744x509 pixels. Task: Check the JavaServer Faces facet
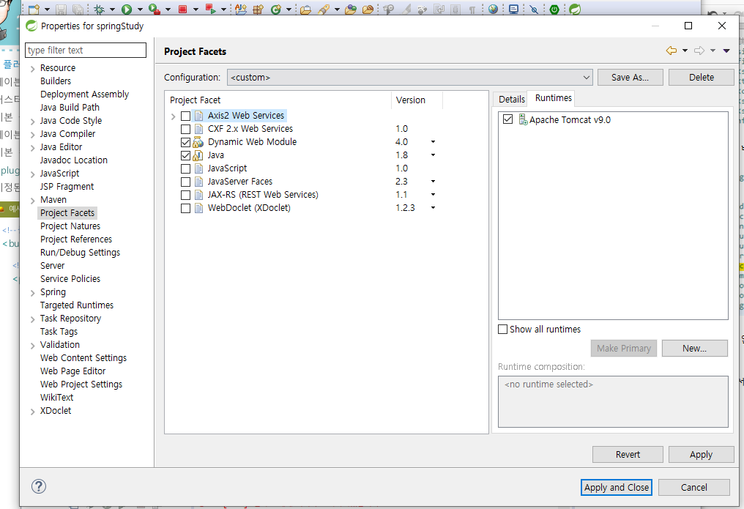[185, 182]
